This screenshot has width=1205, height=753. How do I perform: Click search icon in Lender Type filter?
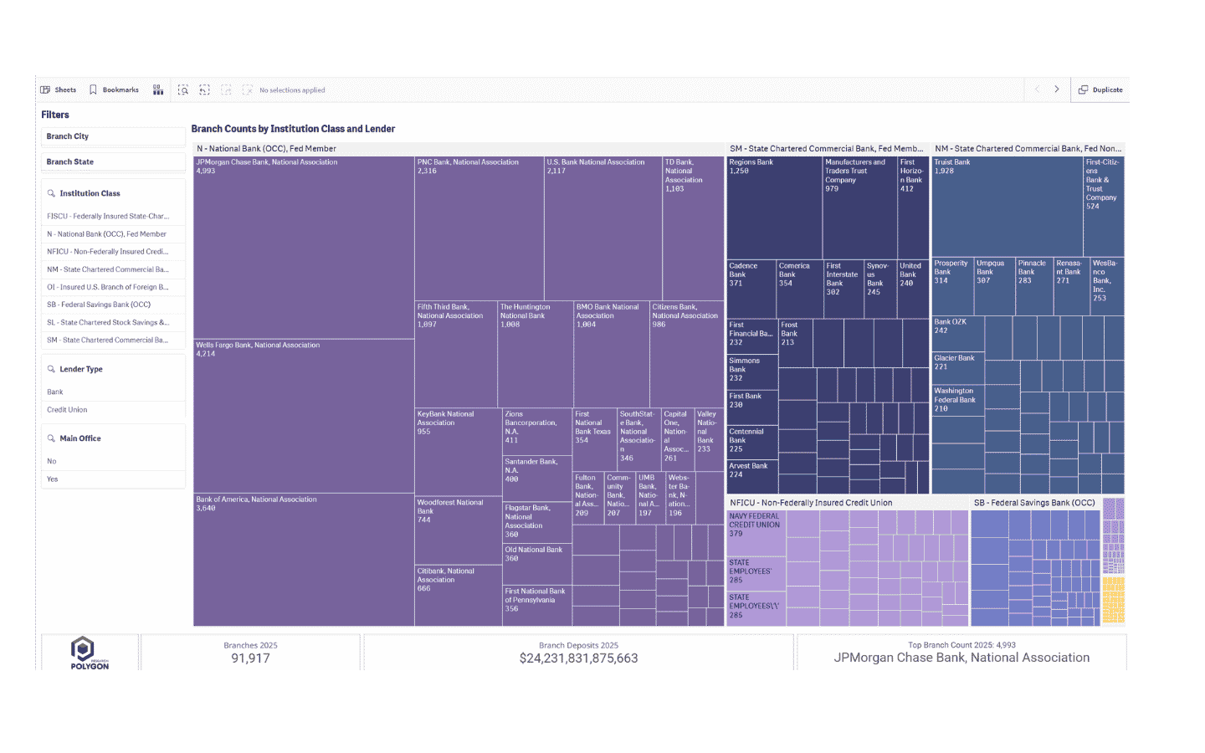click(51, 369)
